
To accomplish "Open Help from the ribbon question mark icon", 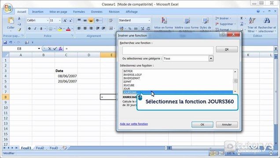I will (258, 11).
